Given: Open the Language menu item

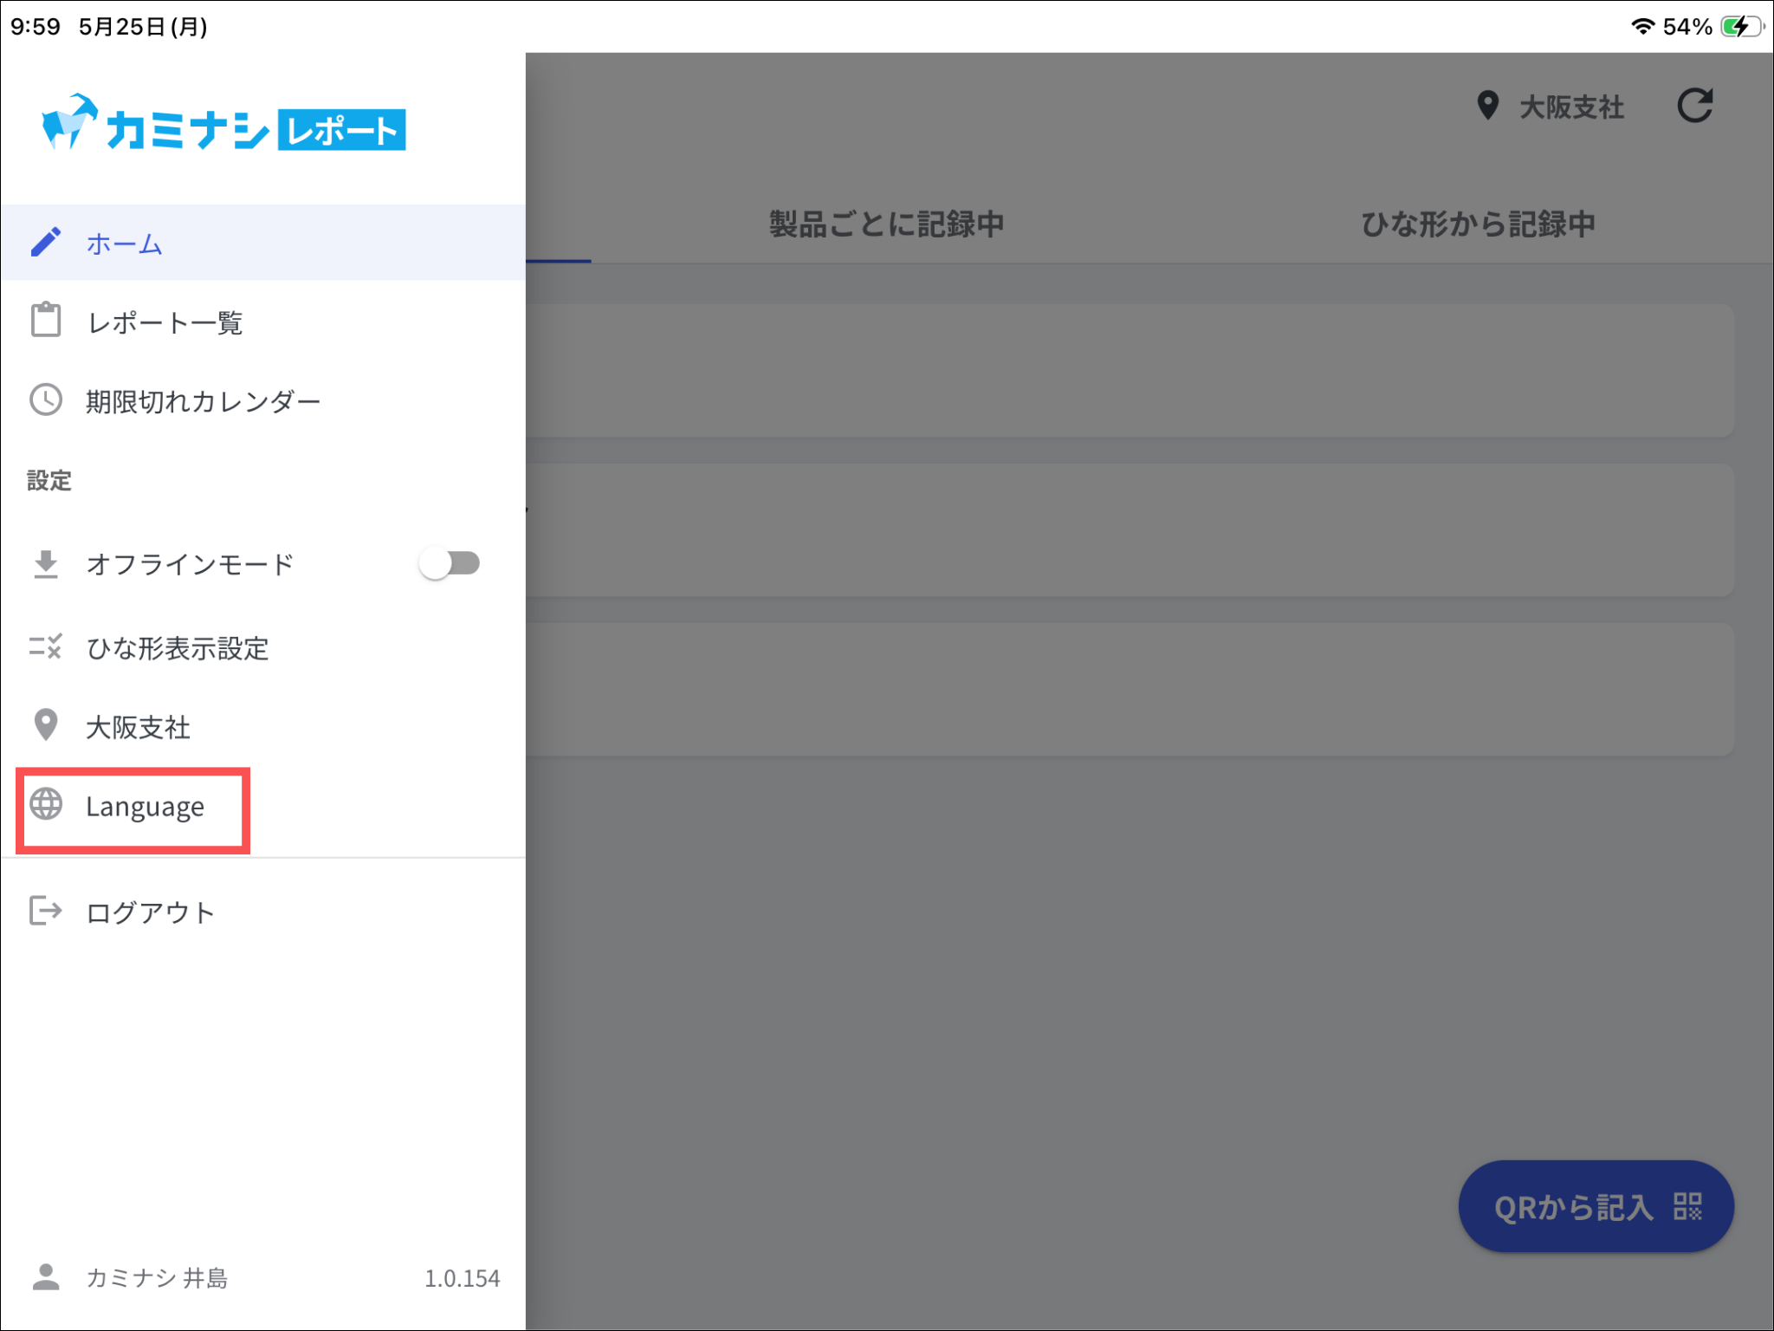Looking at the screenshot, I should click(133, 807).
